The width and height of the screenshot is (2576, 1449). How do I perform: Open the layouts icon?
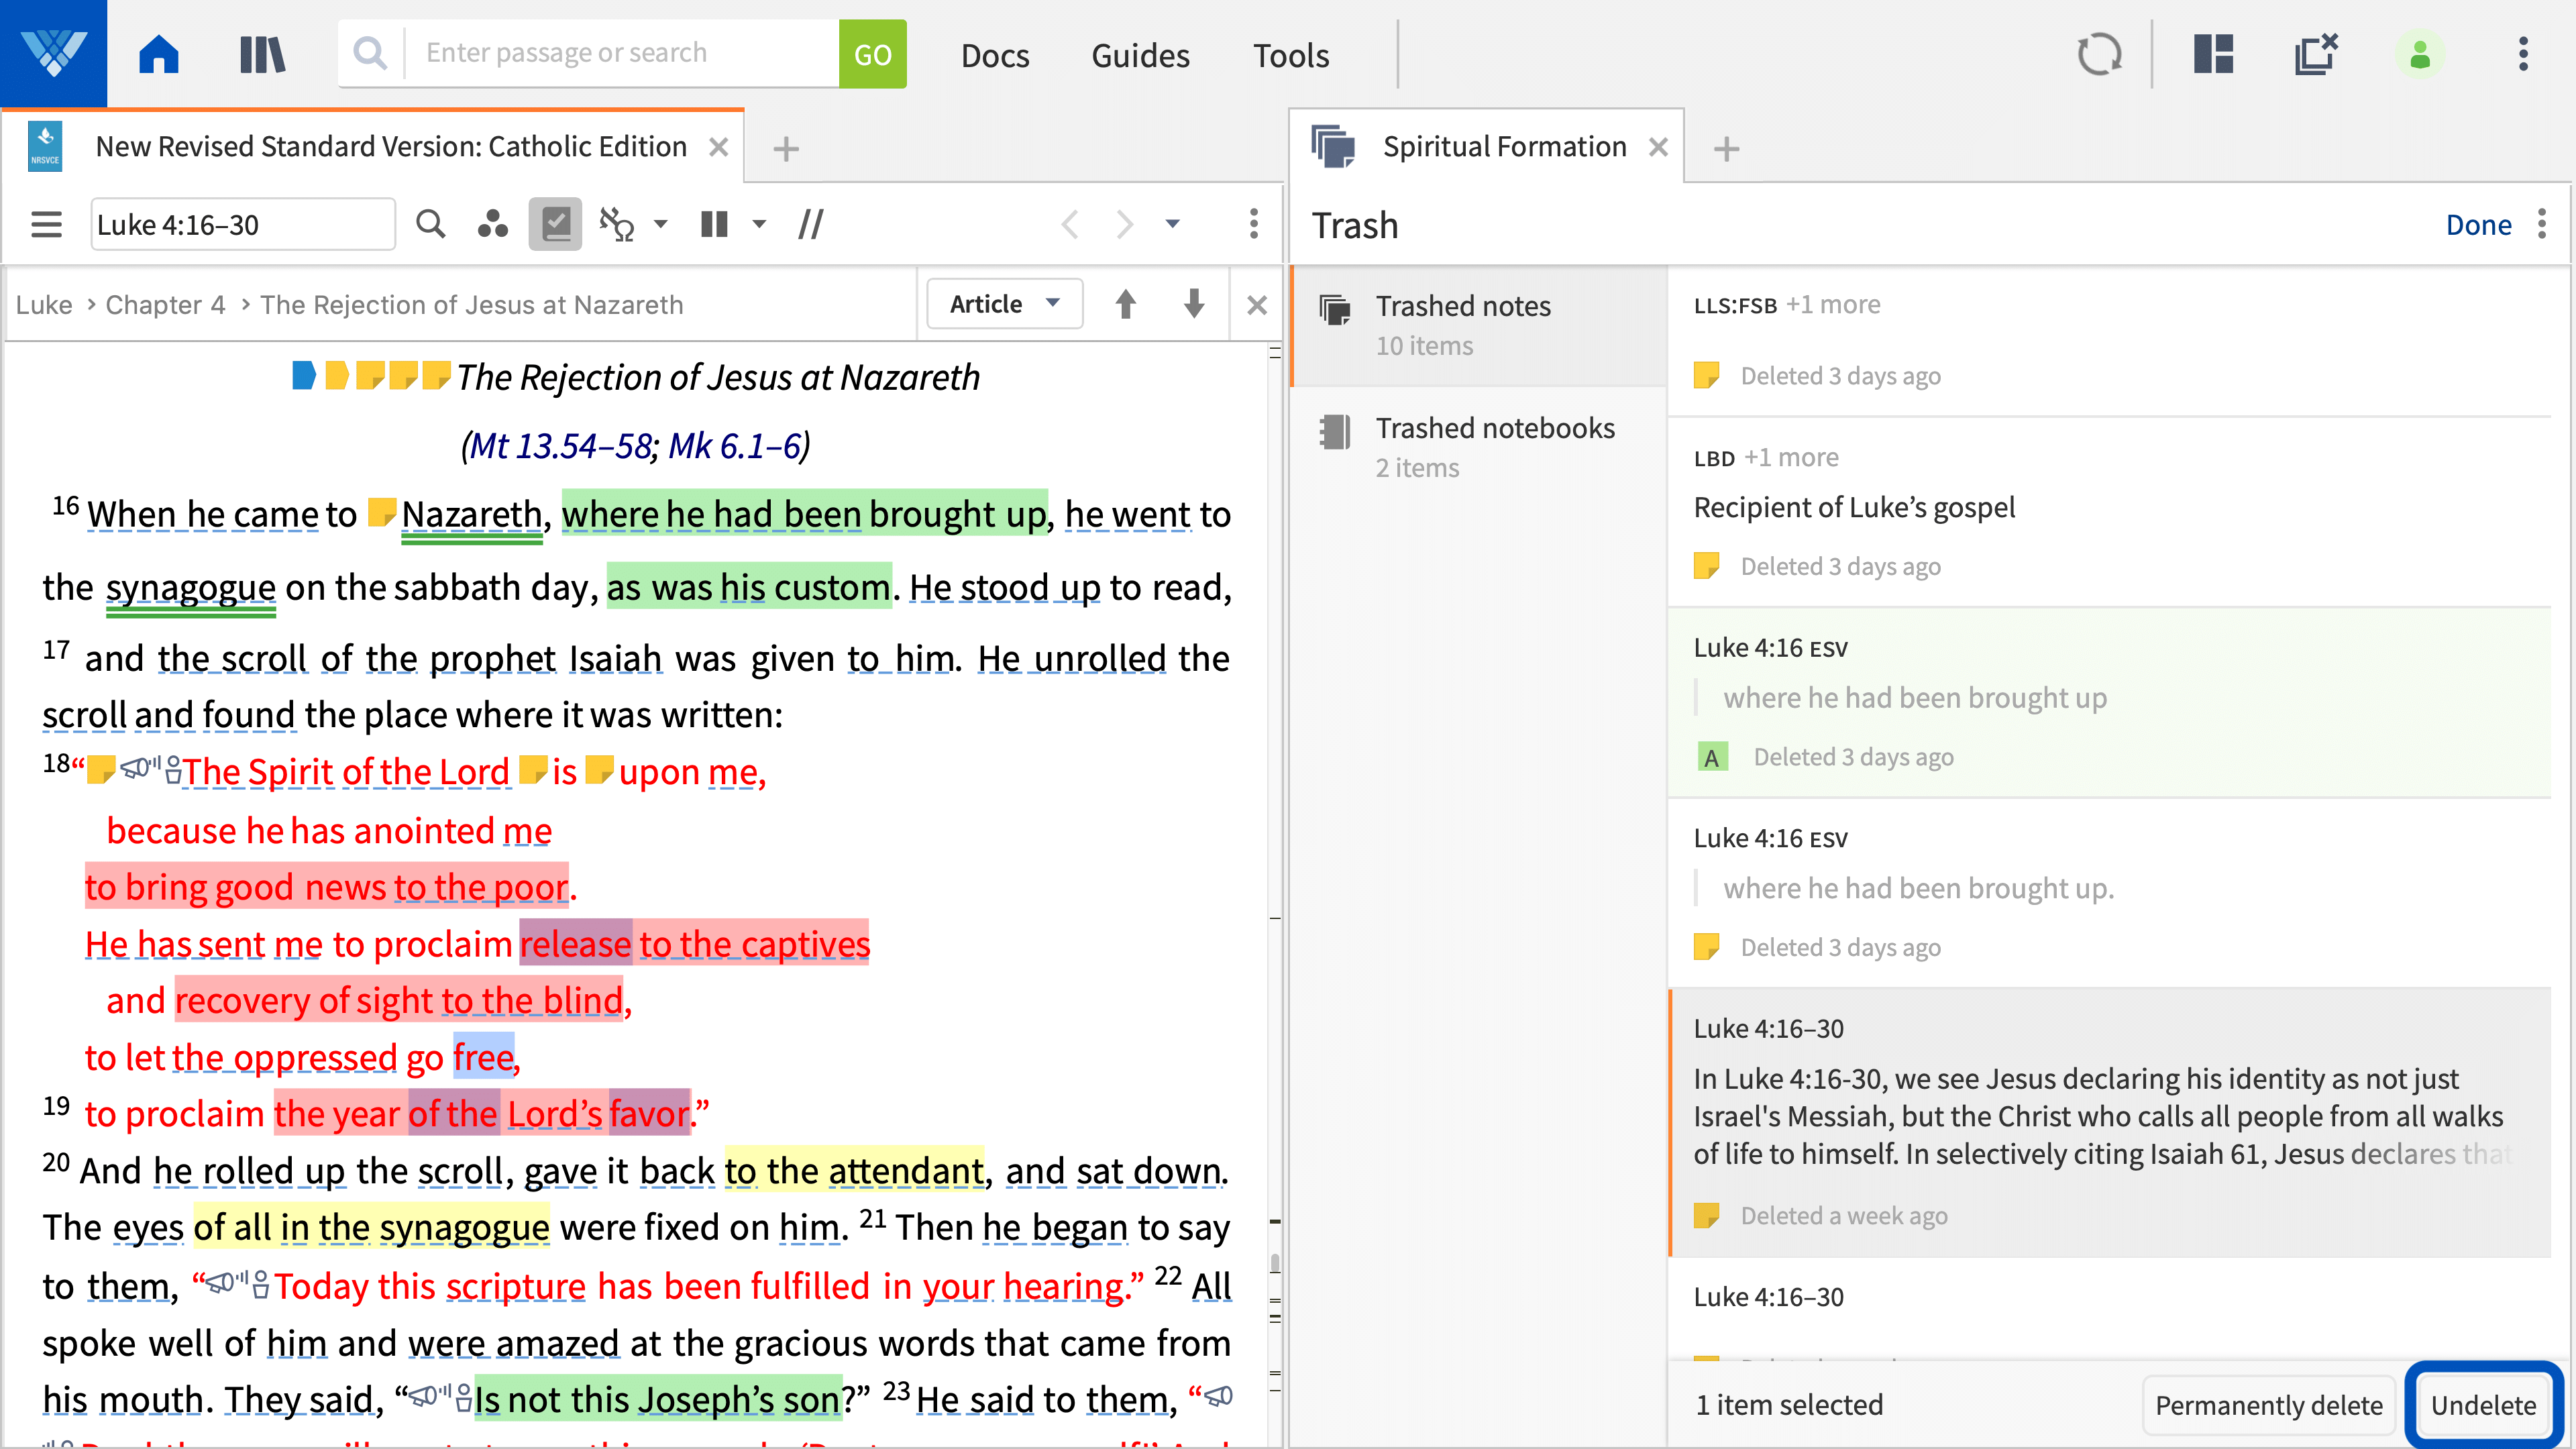point(2214,54)
